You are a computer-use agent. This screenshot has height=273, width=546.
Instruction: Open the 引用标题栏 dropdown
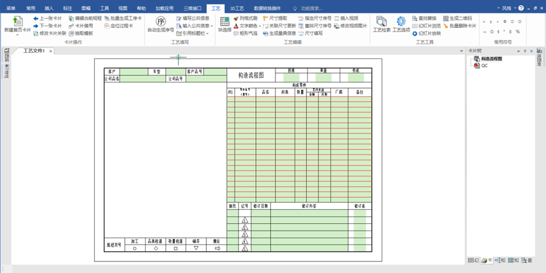coord(207,33)
